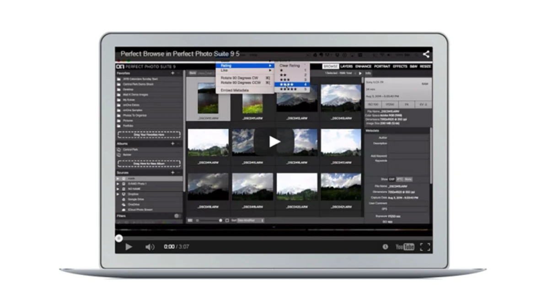Click the video progress scrubber handle
This screenshot has height=306, width=542.
point(119,238)
